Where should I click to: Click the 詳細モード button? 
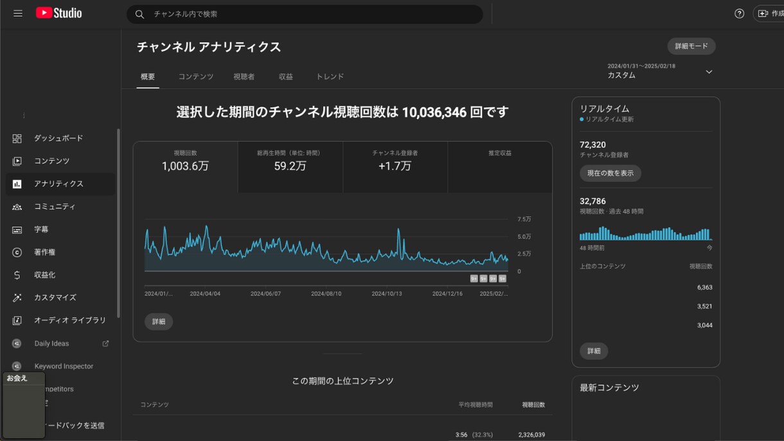(691, 46)
